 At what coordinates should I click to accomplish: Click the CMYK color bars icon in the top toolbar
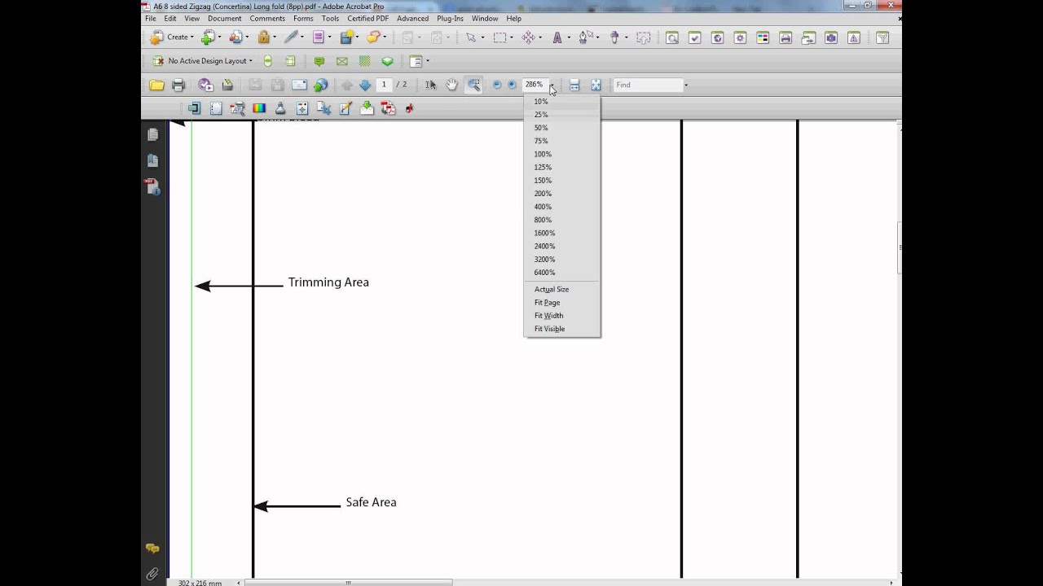coord(763,37)
